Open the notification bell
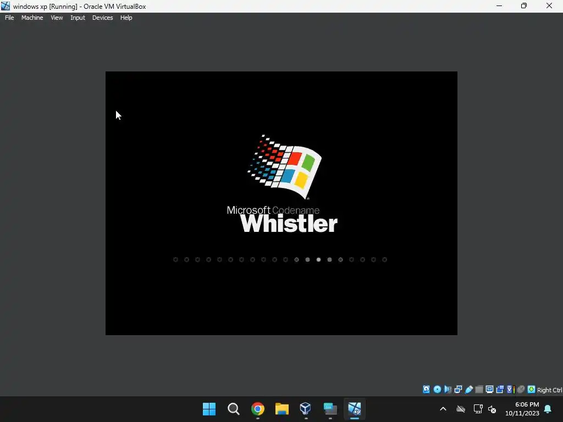This screenshot has height=422, width=563. click(x=548, y=409)
